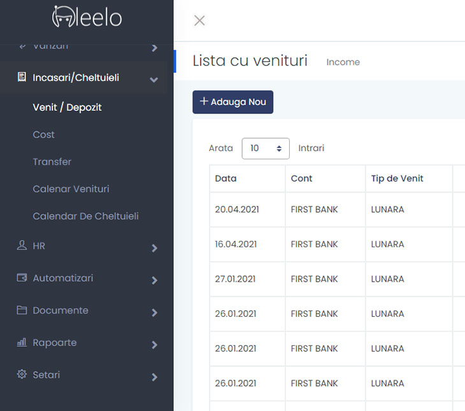
Task: Open the entries-per-page dropdown showing 10
Action: [x=266, y=148]
